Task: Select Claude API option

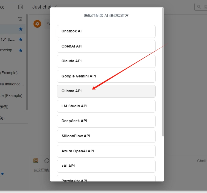Action: coord(106,61)
